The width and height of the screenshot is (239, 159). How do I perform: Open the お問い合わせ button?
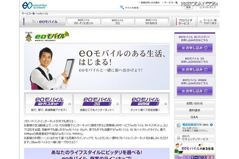(x=195, y=103)
